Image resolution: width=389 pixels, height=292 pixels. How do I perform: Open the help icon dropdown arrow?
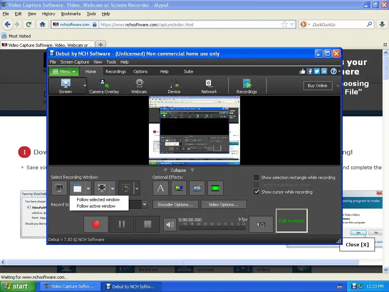339,71
